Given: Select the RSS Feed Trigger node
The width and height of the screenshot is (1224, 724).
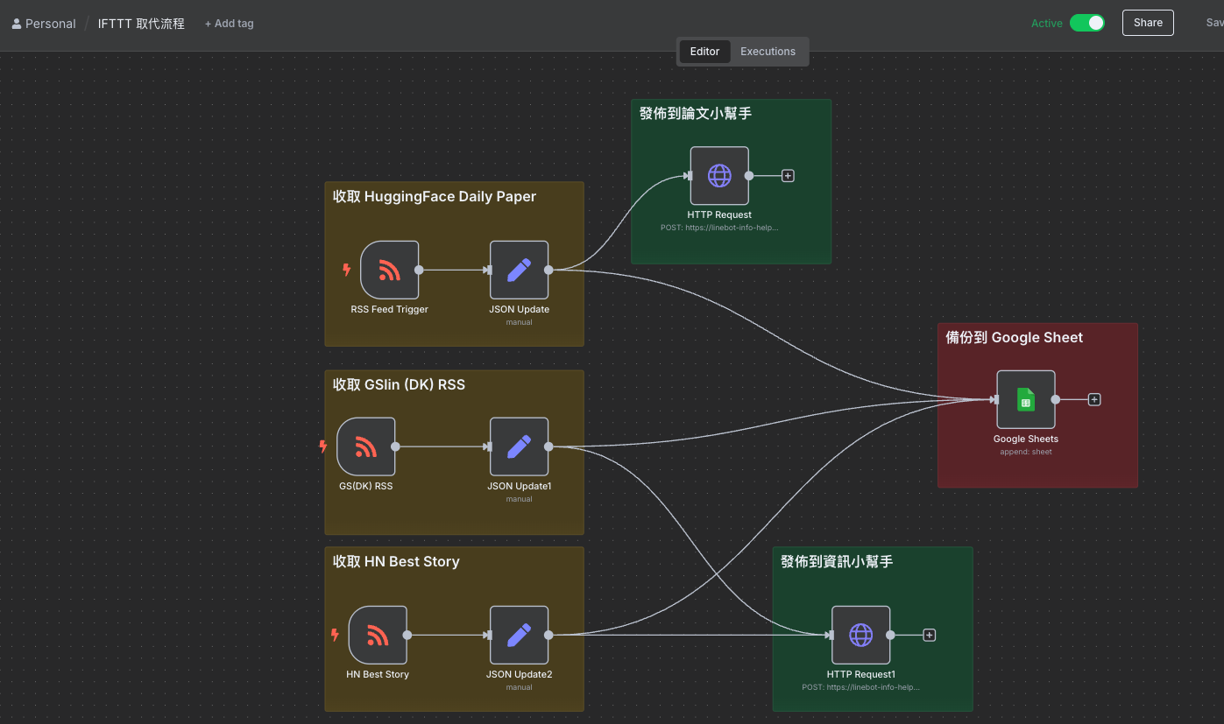Looking at the screenshot, I should coord(389,270).
